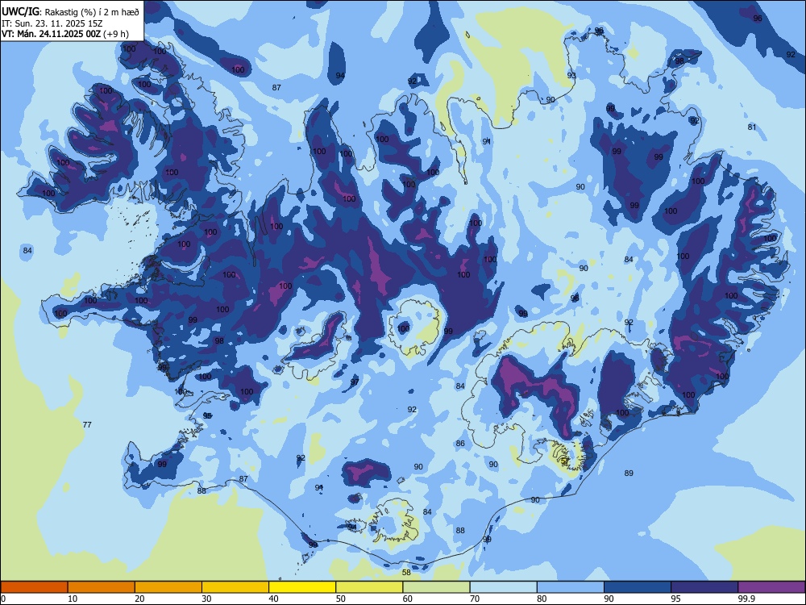Screen dimensions: 806x605
Task: Click the legend scale label '0'
Action: (3, 599)
